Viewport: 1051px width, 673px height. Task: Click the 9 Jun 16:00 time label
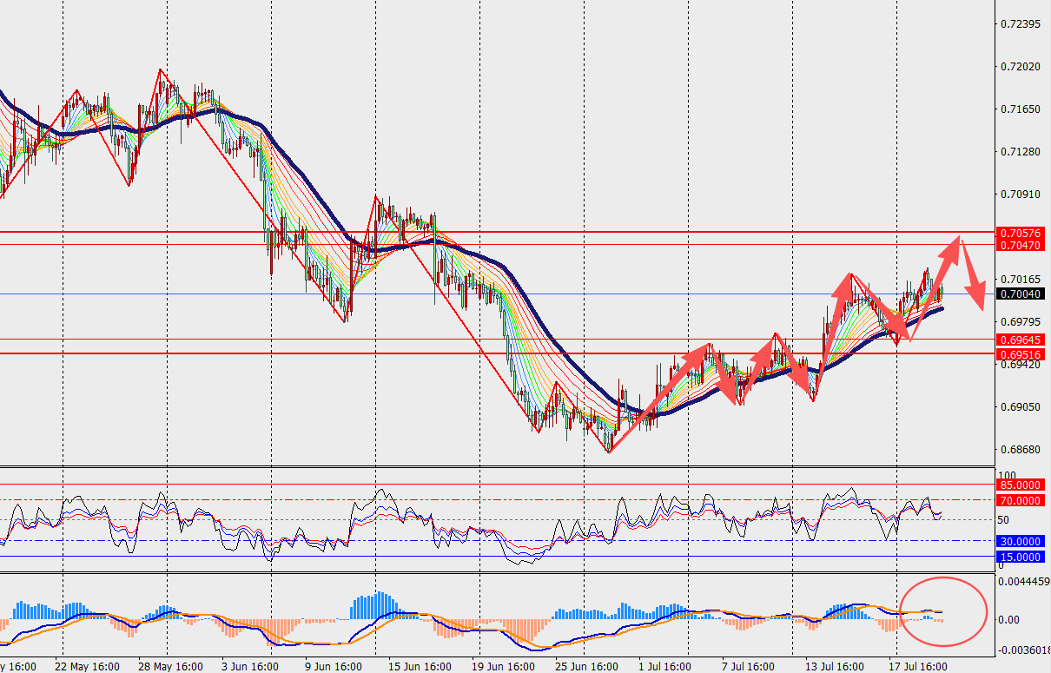click(334, 666)
